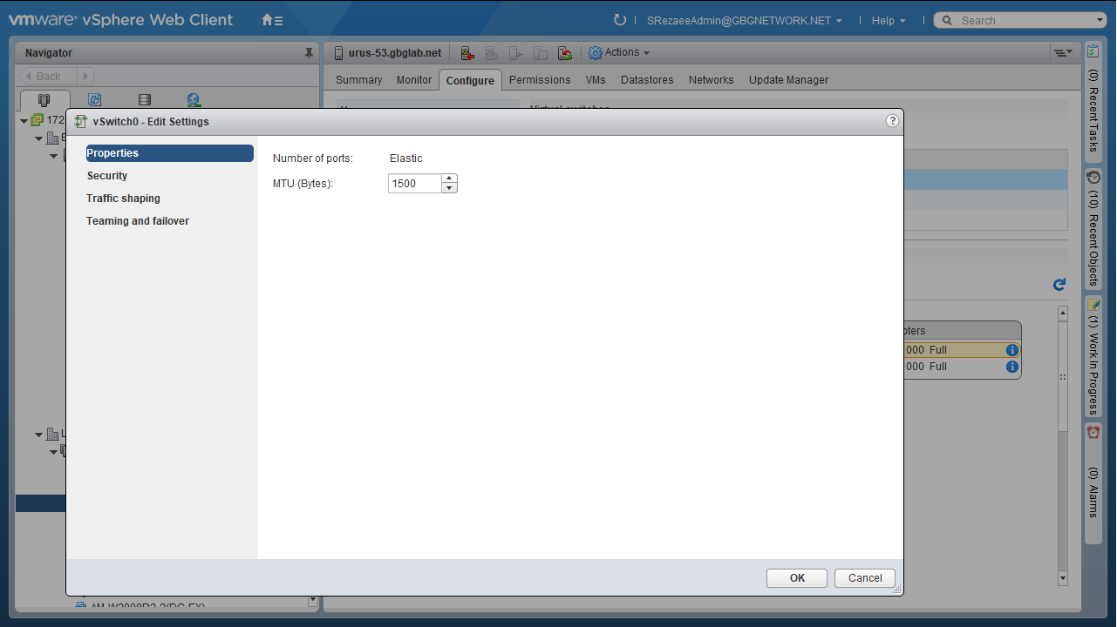Image resolution: width=1117 pixels, height=627 pixels.
Task: Pin the Navigator panel
Action: (309, 53)
